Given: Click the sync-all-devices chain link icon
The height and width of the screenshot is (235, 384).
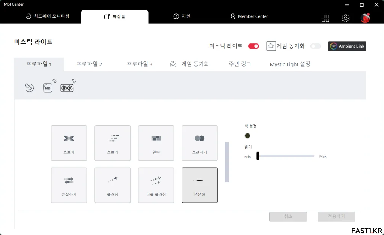Looking at the screenshot, I should [29, 88].
